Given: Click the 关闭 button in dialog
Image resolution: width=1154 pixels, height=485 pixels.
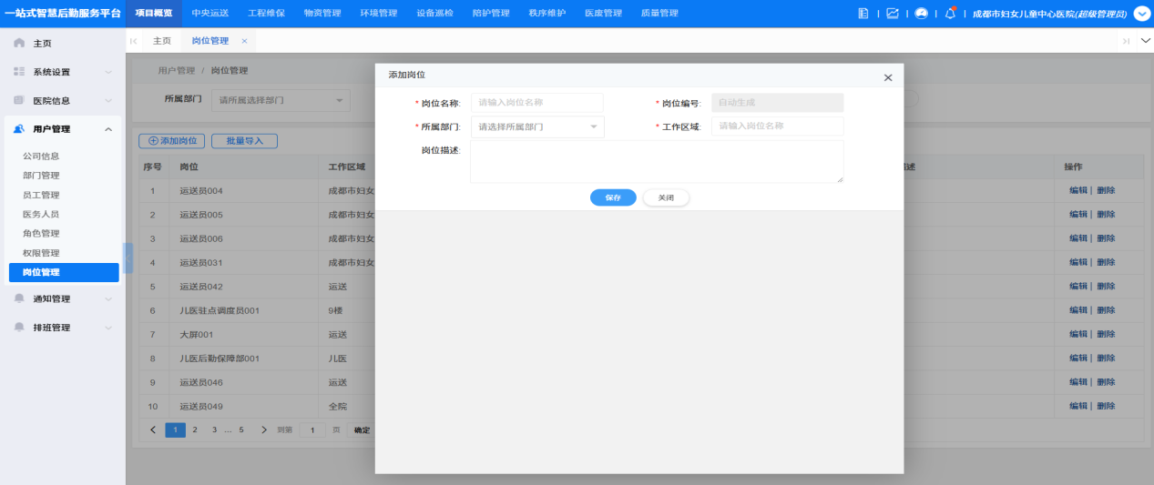Looking at the screenshot, I should click(666, 197).
